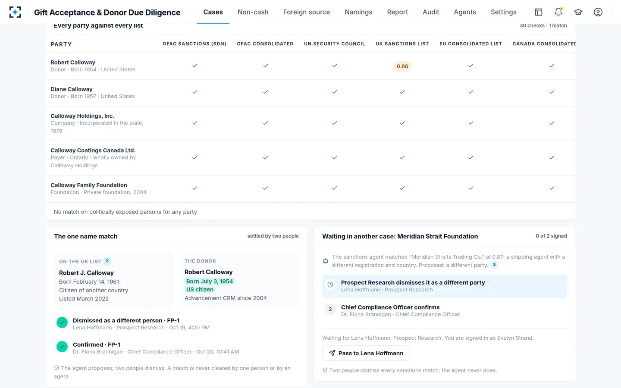Open citation badge 2 next to On the UK list
The image size is (621, 388).
coord(107,261)
